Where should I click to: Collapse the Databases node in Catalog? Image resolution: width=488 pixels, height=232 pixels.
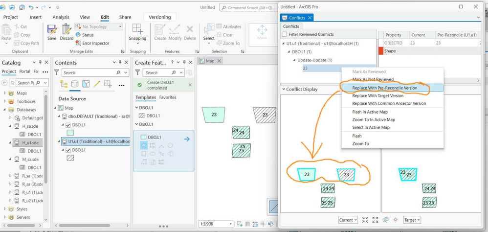tap(4, 110)
